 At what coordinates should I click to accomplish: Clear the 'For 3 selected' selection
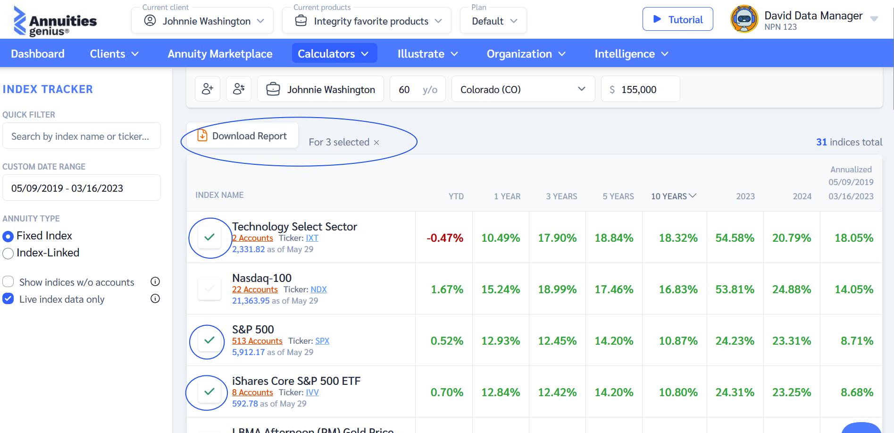tap(376, 143)
